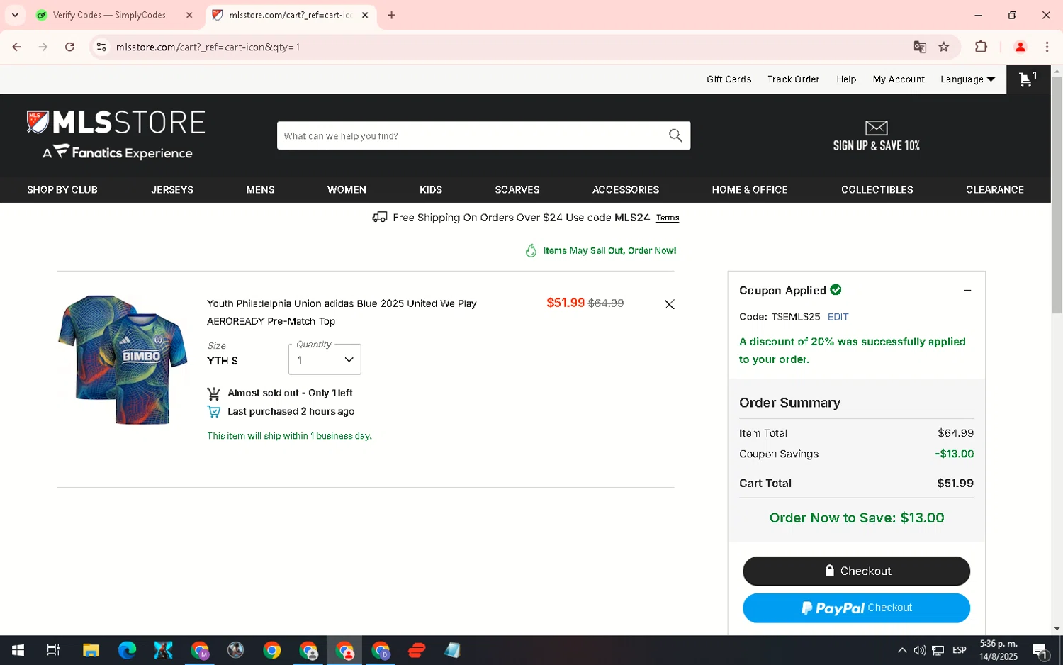Open the Mens menu
1063x665 pixels.
tap(260, 190)
